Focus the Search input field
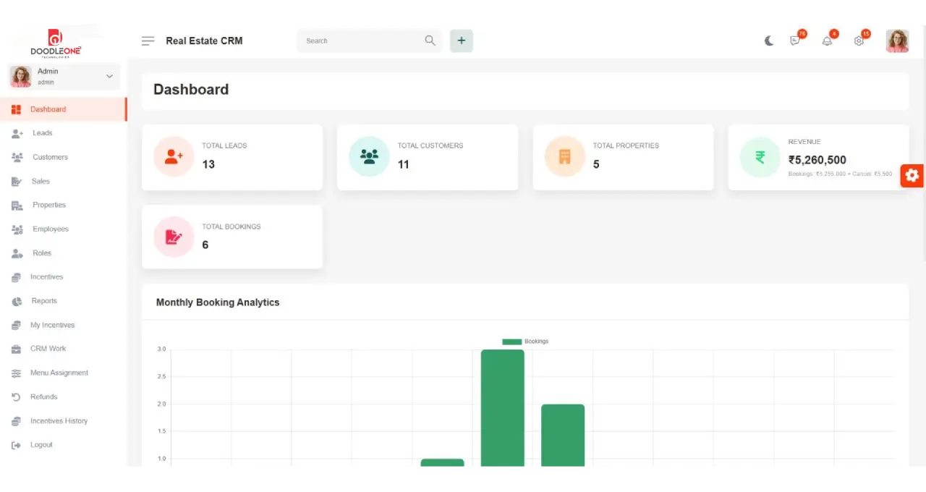The image size is (926, 492). [x=369, y=41]
